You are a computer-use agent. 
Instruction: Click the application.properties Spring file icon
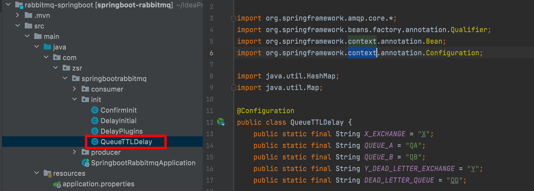(57, 184)
